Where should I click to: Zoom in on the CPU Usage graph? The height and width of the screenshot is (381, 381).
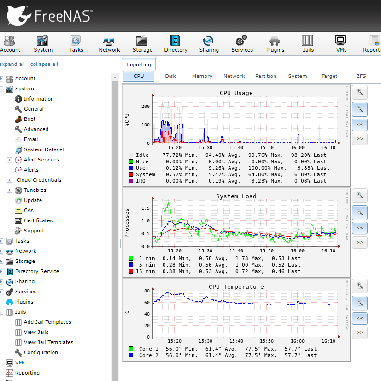360,92
